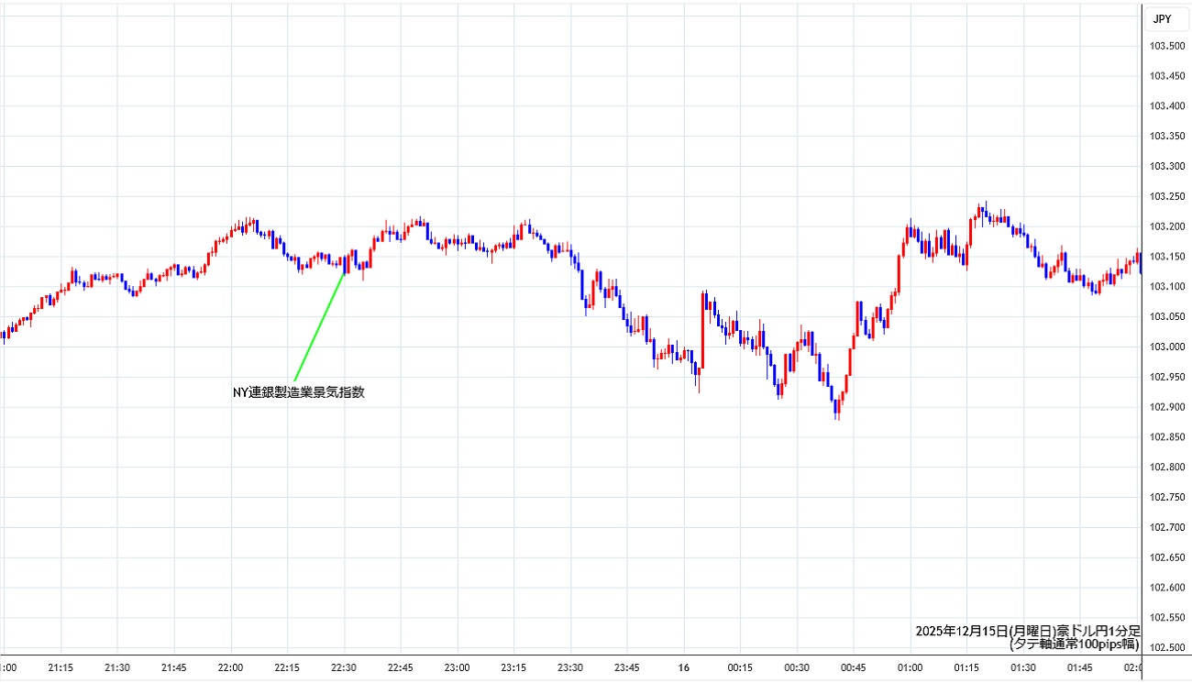Click the green annotation trend line
The width and height of the screenshot is (1192, 683).
(318, 326)
